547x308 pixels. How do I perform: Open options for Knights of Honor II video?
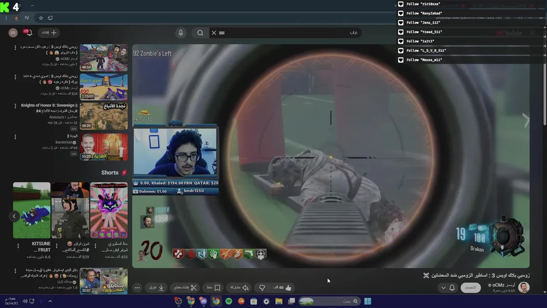[15, 106]
